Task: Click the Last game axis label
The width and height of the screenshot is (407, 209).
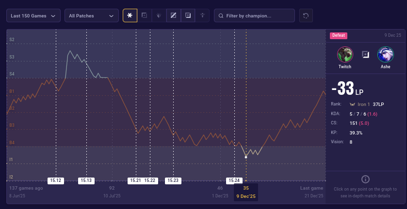Action: pos(312,188)
